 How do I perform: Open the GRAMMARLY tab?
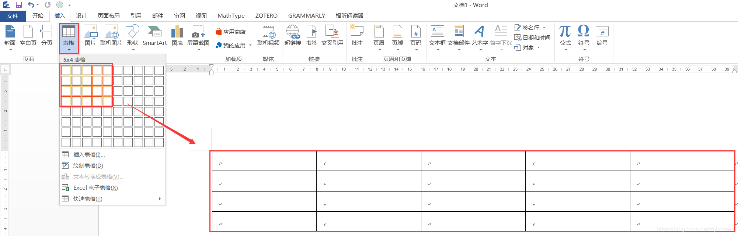click(x=307, y=16)
